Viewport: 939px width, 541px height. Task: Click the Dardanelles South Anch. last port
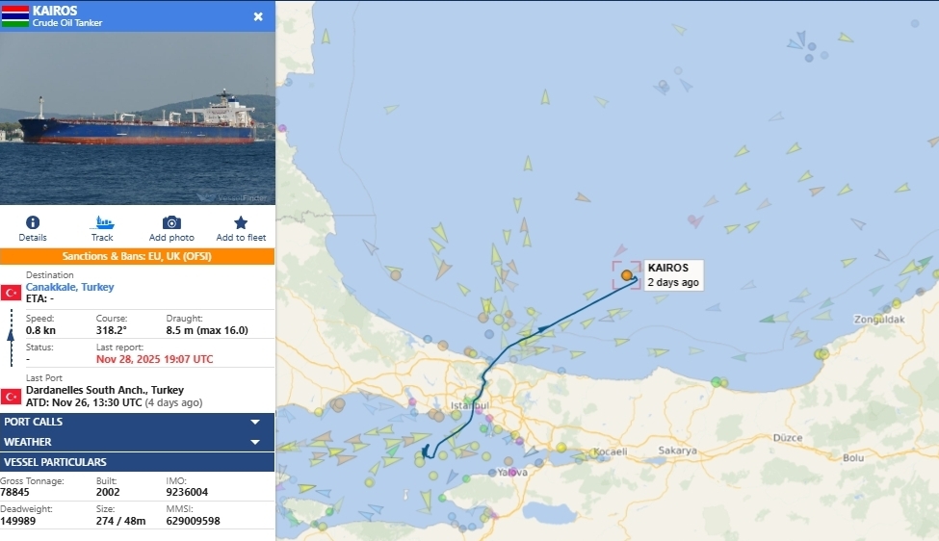tap(105, 390)
